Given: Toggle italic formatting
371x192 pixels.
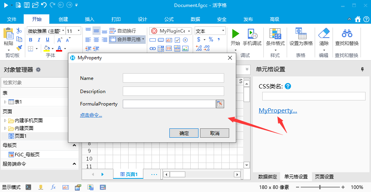Looking at the screenshot, I should [x=39, y=40].
